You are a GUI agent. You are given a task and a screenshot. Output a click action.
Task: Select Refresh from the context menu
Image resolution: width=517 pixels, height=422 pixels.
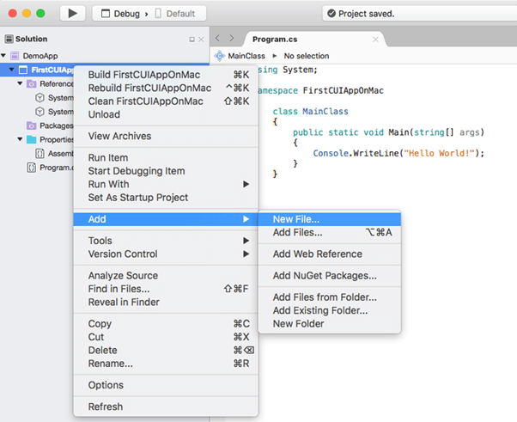pyautogui.click(x=166, y=407)
